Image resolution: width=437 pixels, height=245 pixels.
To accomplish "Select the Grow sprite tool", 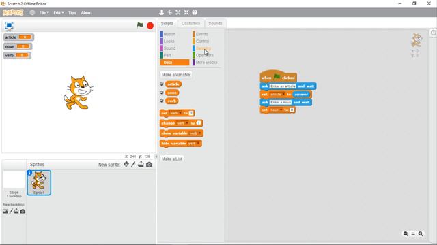I will (x=178, y=12).
